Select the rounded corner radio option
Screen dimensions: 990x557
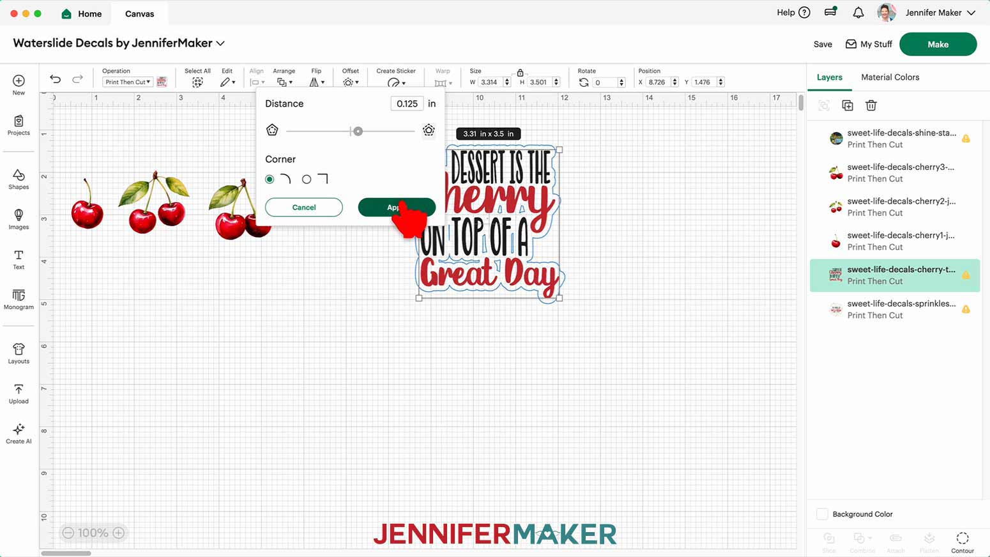[270, 179]
